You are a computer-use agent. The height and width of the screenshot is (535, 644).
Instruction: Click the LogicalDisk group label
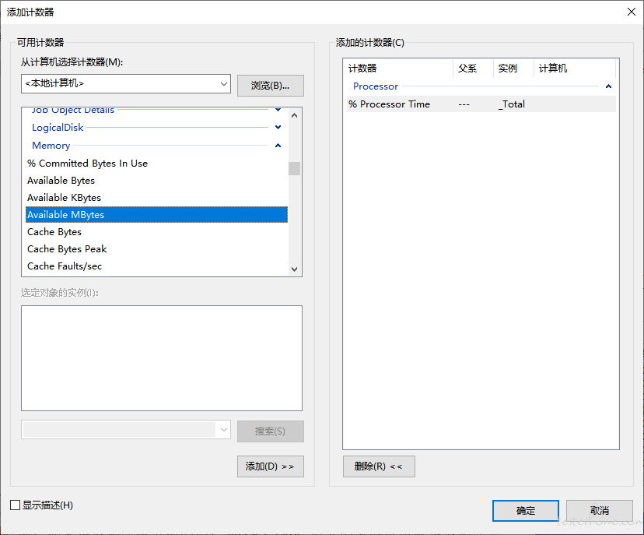pyautogui.click(x=58, y=128)
